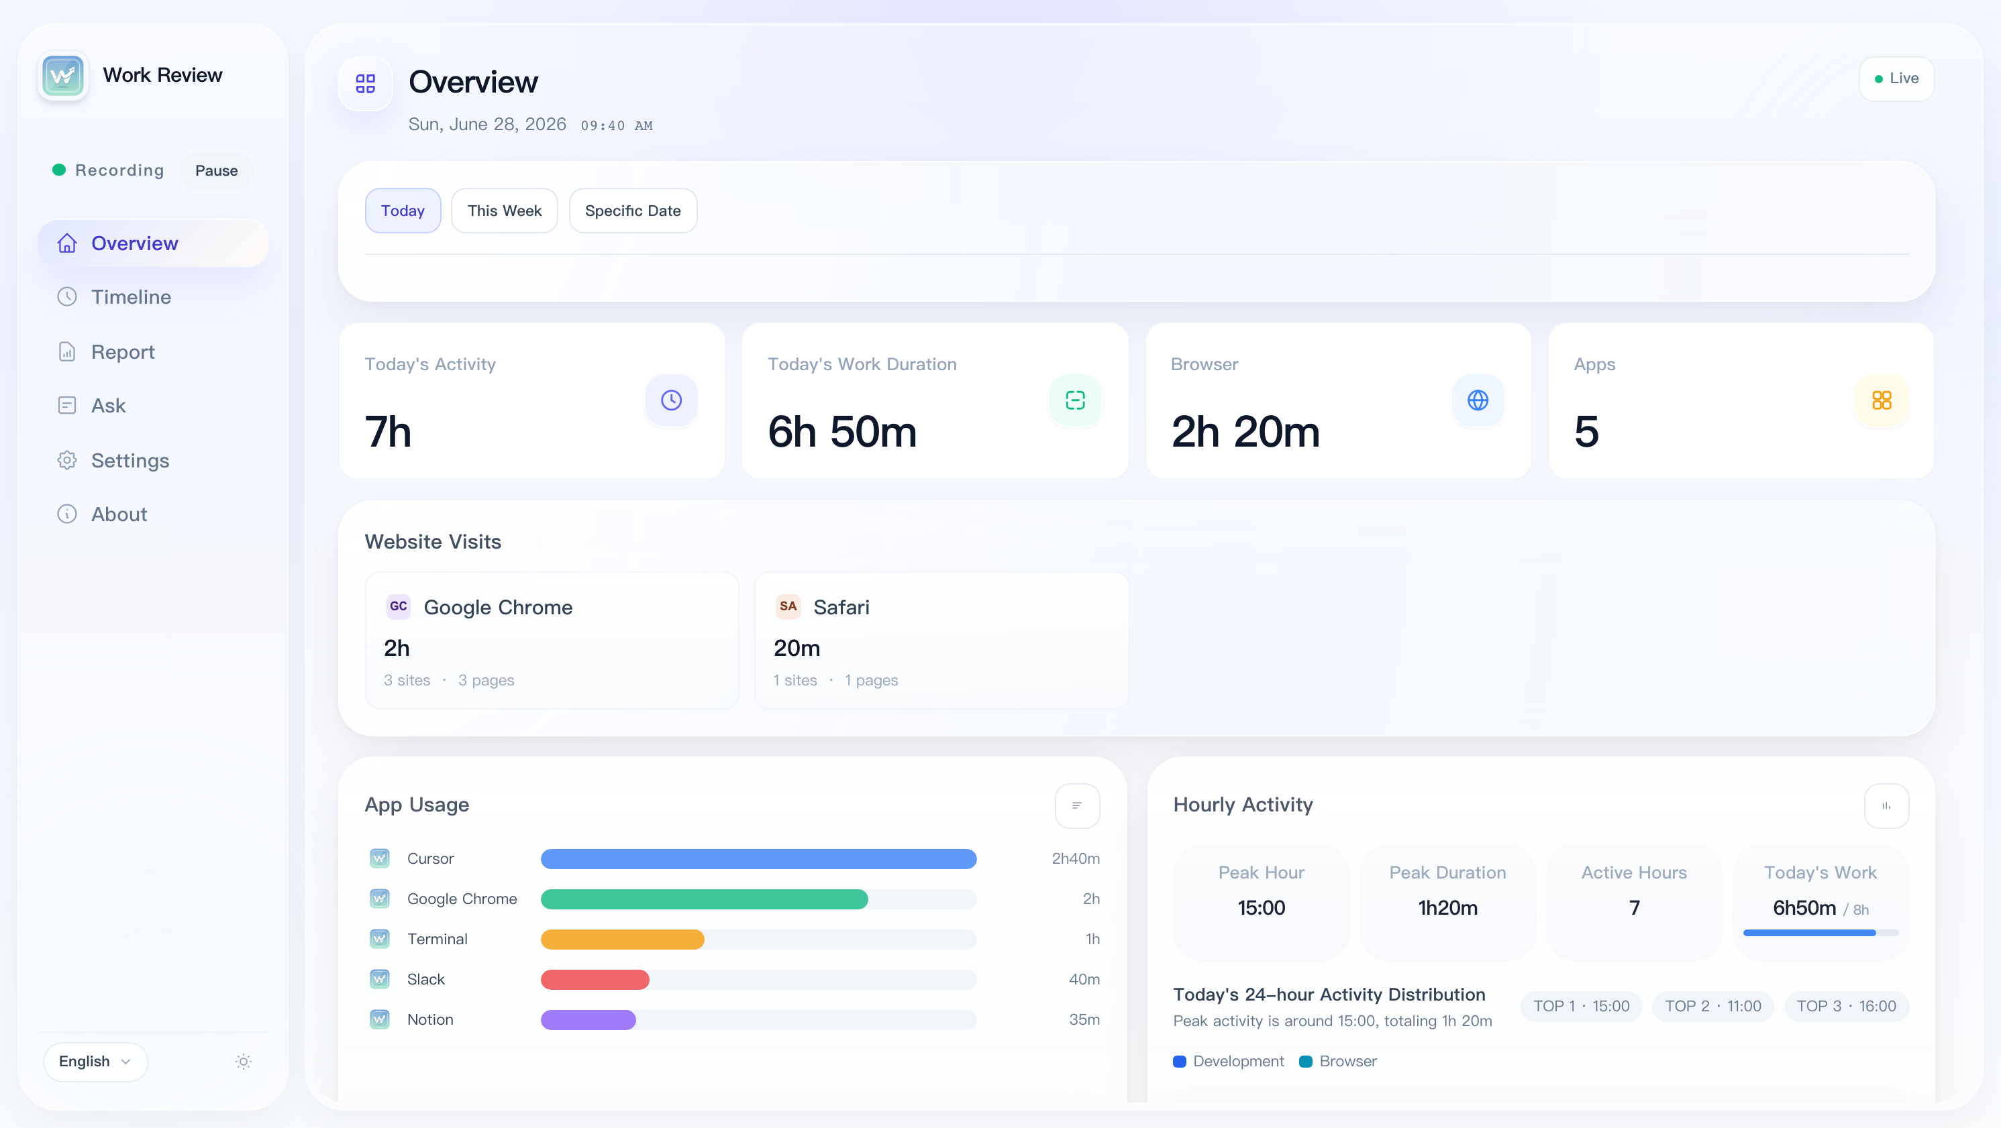Click the 1 pages text under Safari
Image resolution: width=2001 pixels, height=1128 pixels.
point(871,680)
